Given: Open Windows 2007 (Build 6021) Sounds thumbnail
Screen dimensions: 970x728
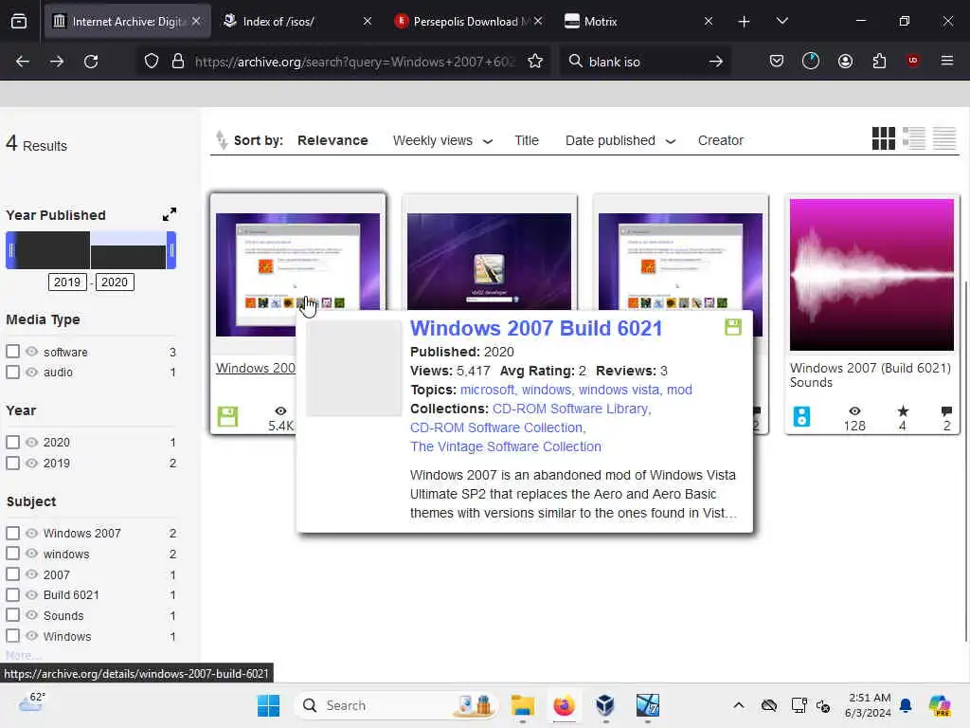Looking at the screenshot, I should click(871, 274).
